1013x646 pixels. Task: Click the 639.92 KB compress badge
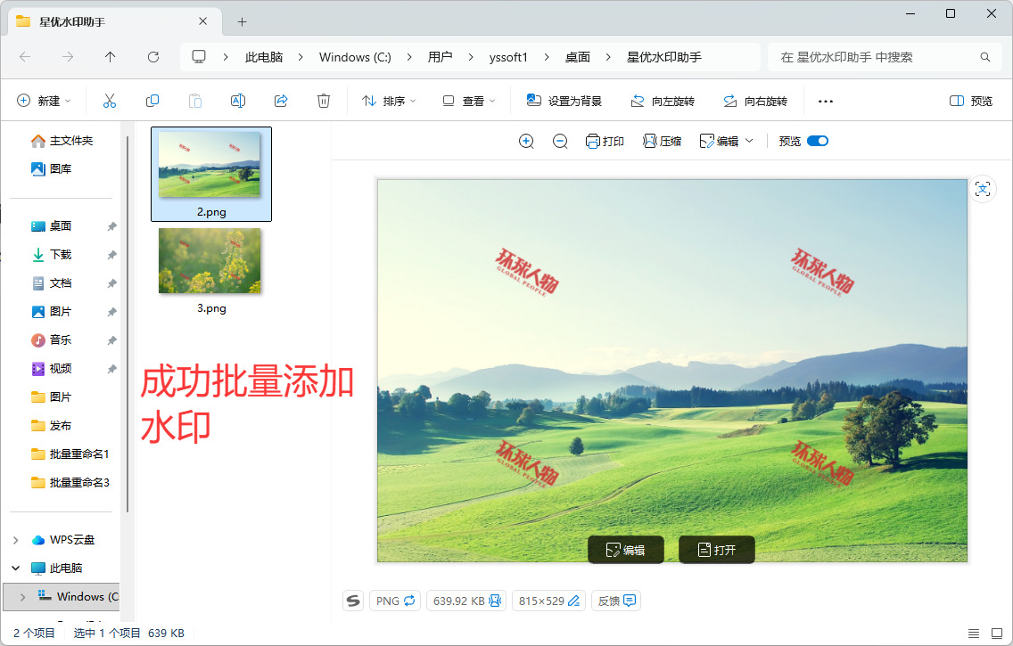(466, 601)
